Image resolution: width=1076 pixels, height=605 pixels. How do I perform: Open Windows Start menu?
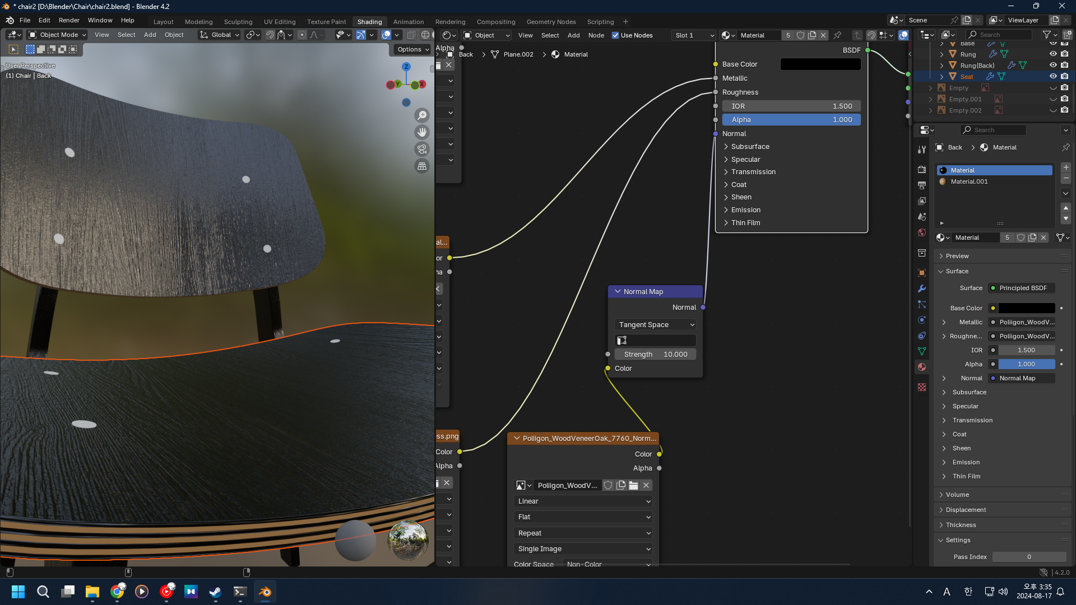[x=18, y=592]
